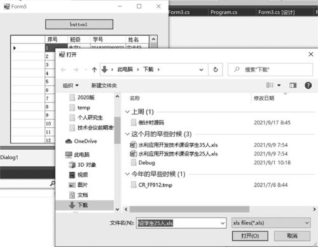The height and width of the screenshot is (247, 318).
Task: Select 倒计时源码 folder
Action: coord(151,122)
